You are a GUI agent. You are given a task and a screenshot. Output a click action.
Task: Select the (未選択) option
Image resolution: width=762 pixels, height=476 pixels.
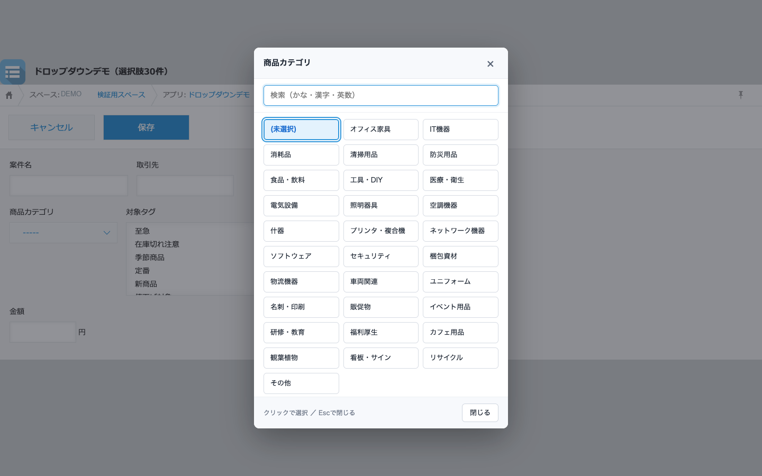pos(301,130)
